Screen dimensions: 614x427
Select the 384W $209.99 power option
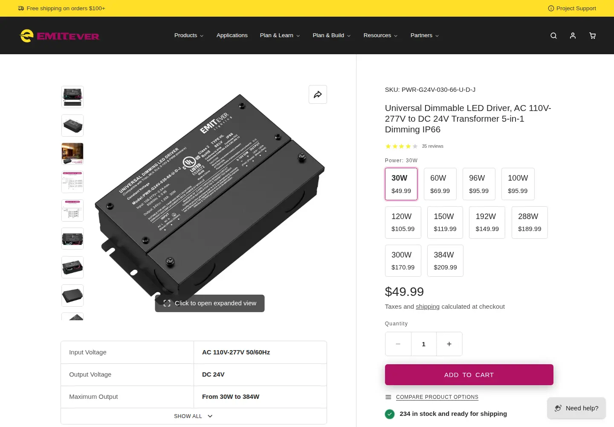coord(445,260)
